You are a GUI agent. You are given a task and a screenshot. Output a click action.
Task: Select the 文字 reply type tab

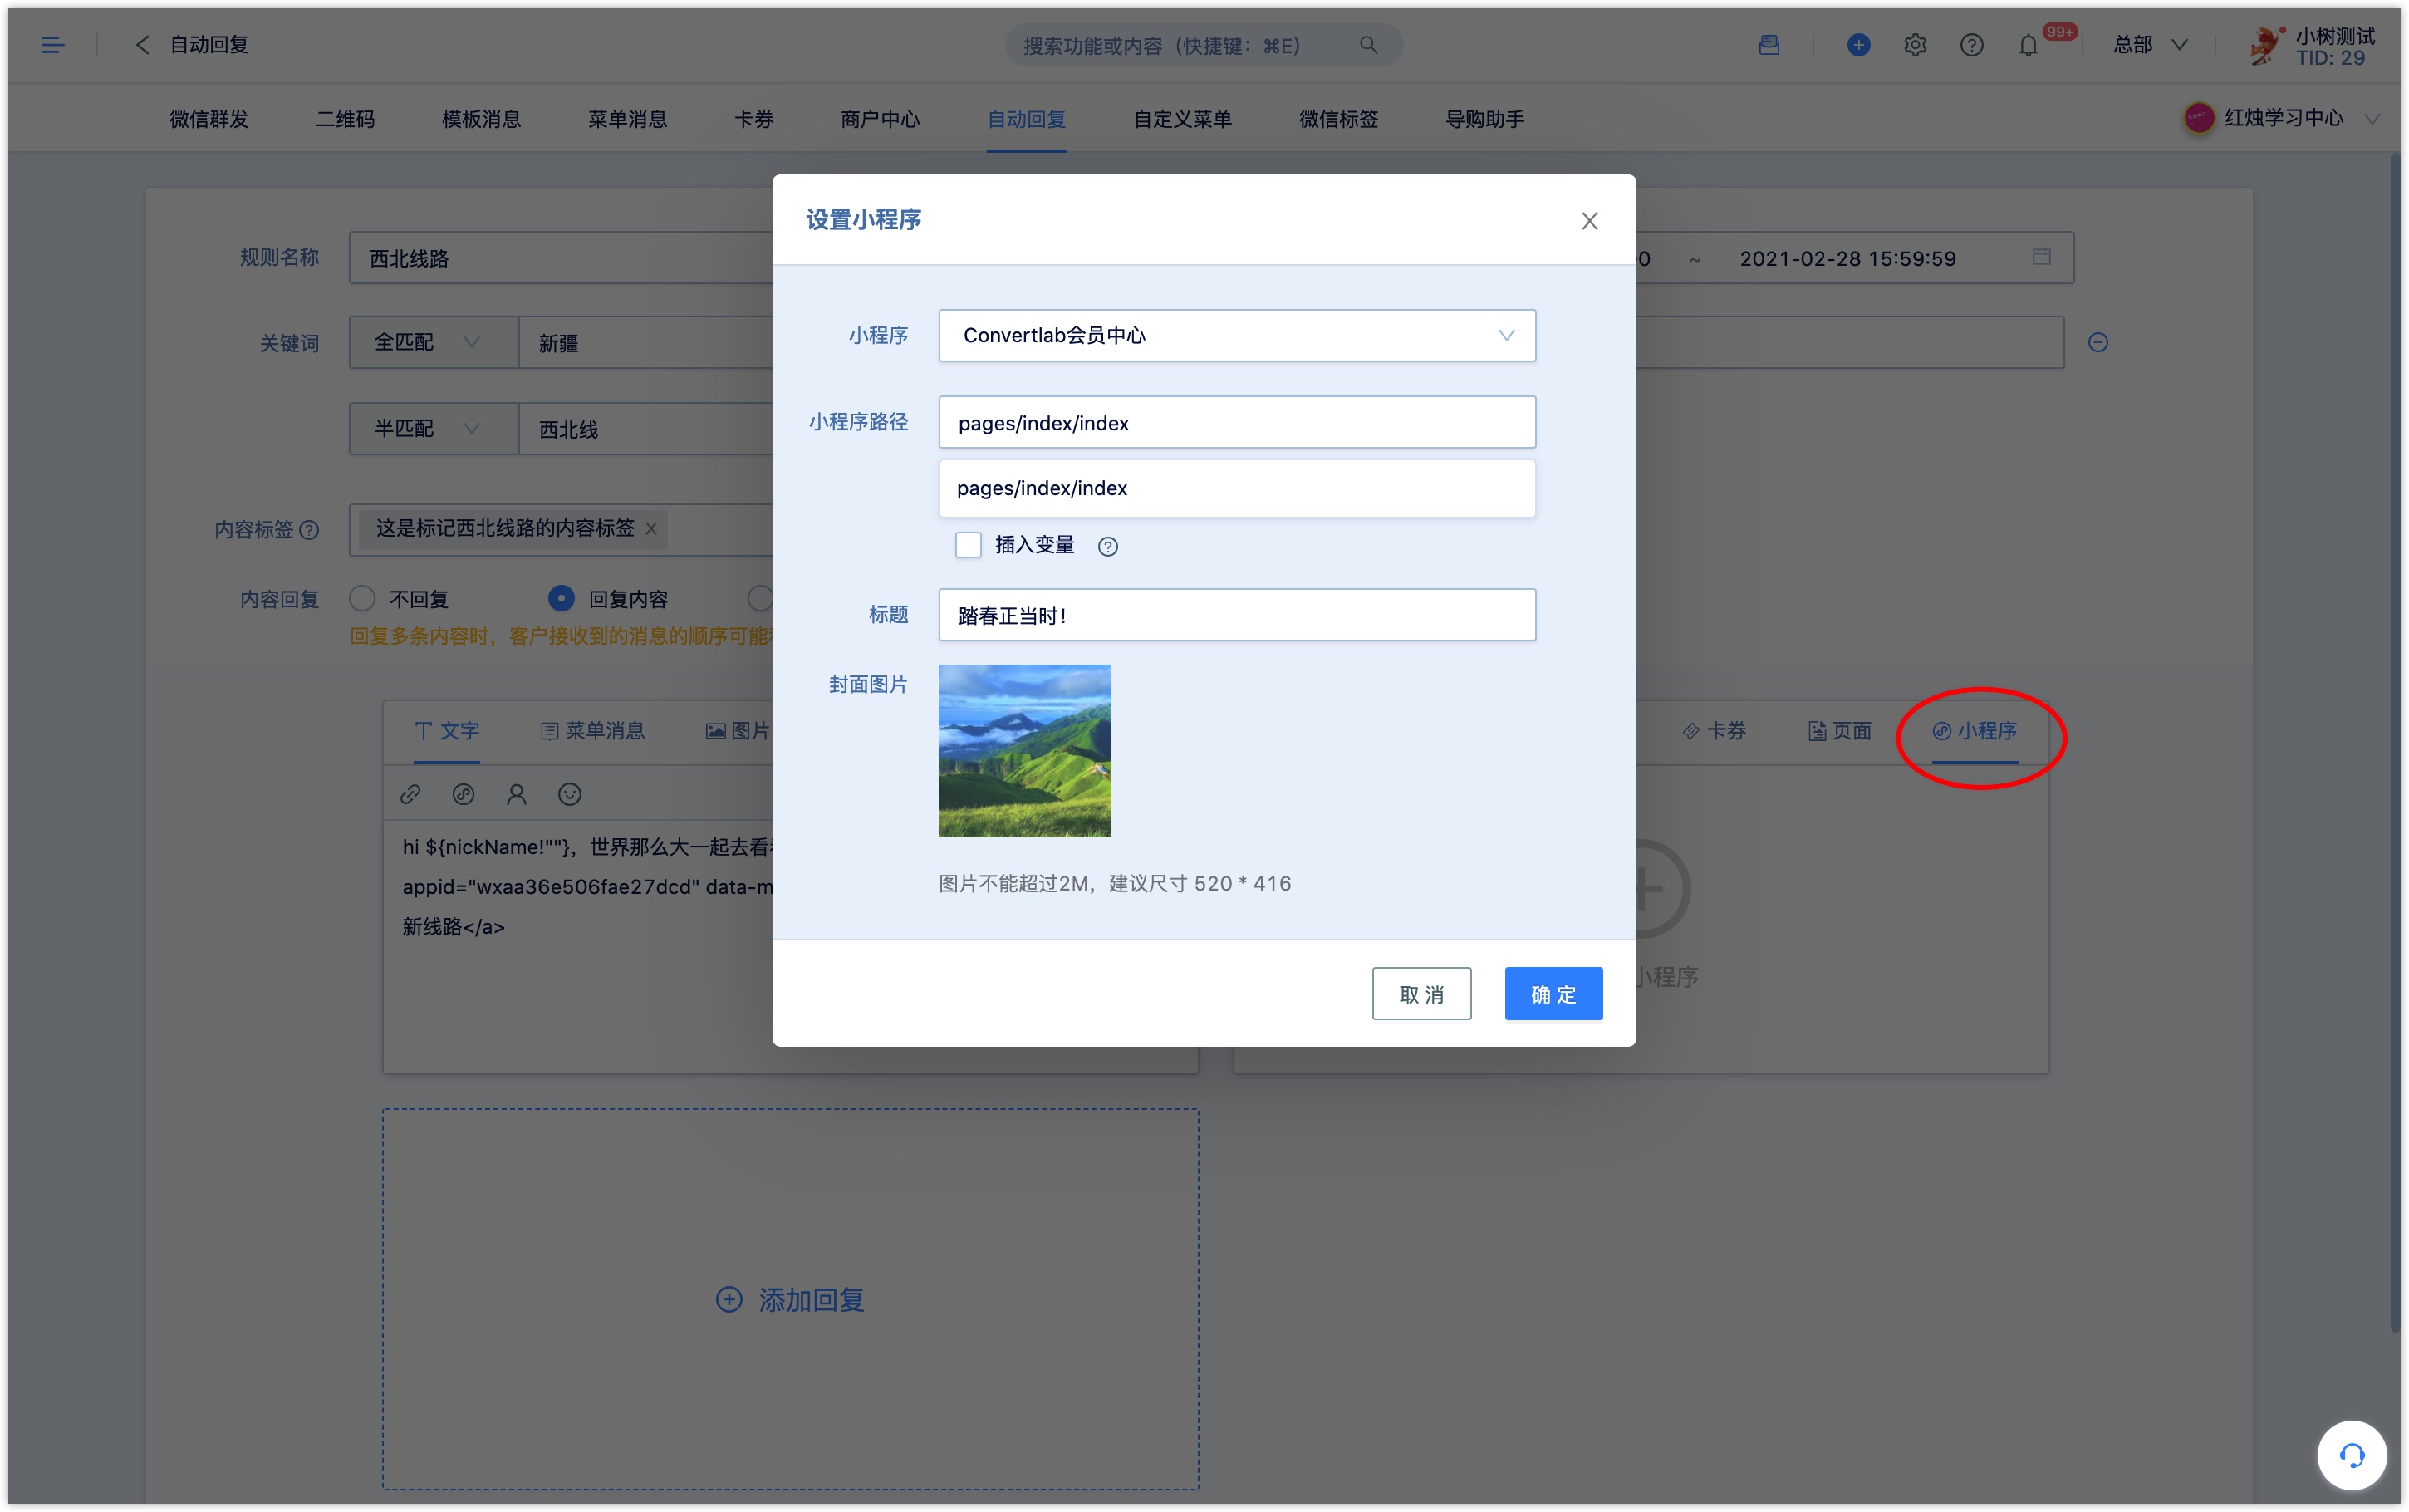pos(447,731)
